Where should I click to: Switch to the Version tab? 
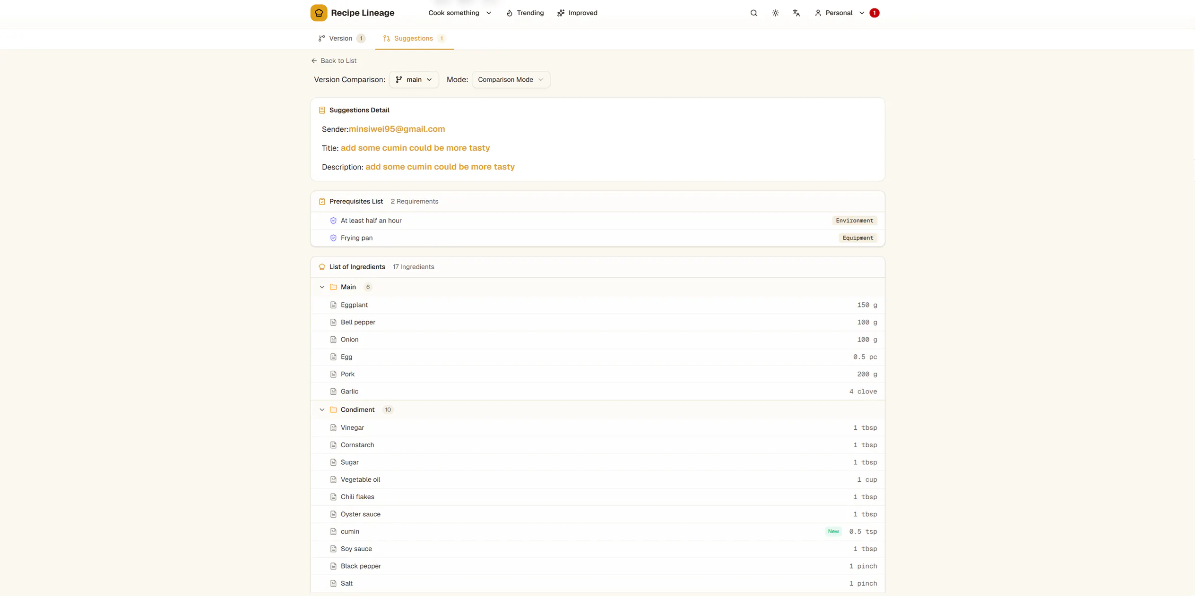[341, 39]
